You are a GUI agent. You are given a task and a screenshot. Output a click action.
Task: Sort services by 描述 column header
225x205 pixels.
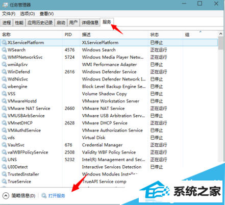[x=114, y=35]
